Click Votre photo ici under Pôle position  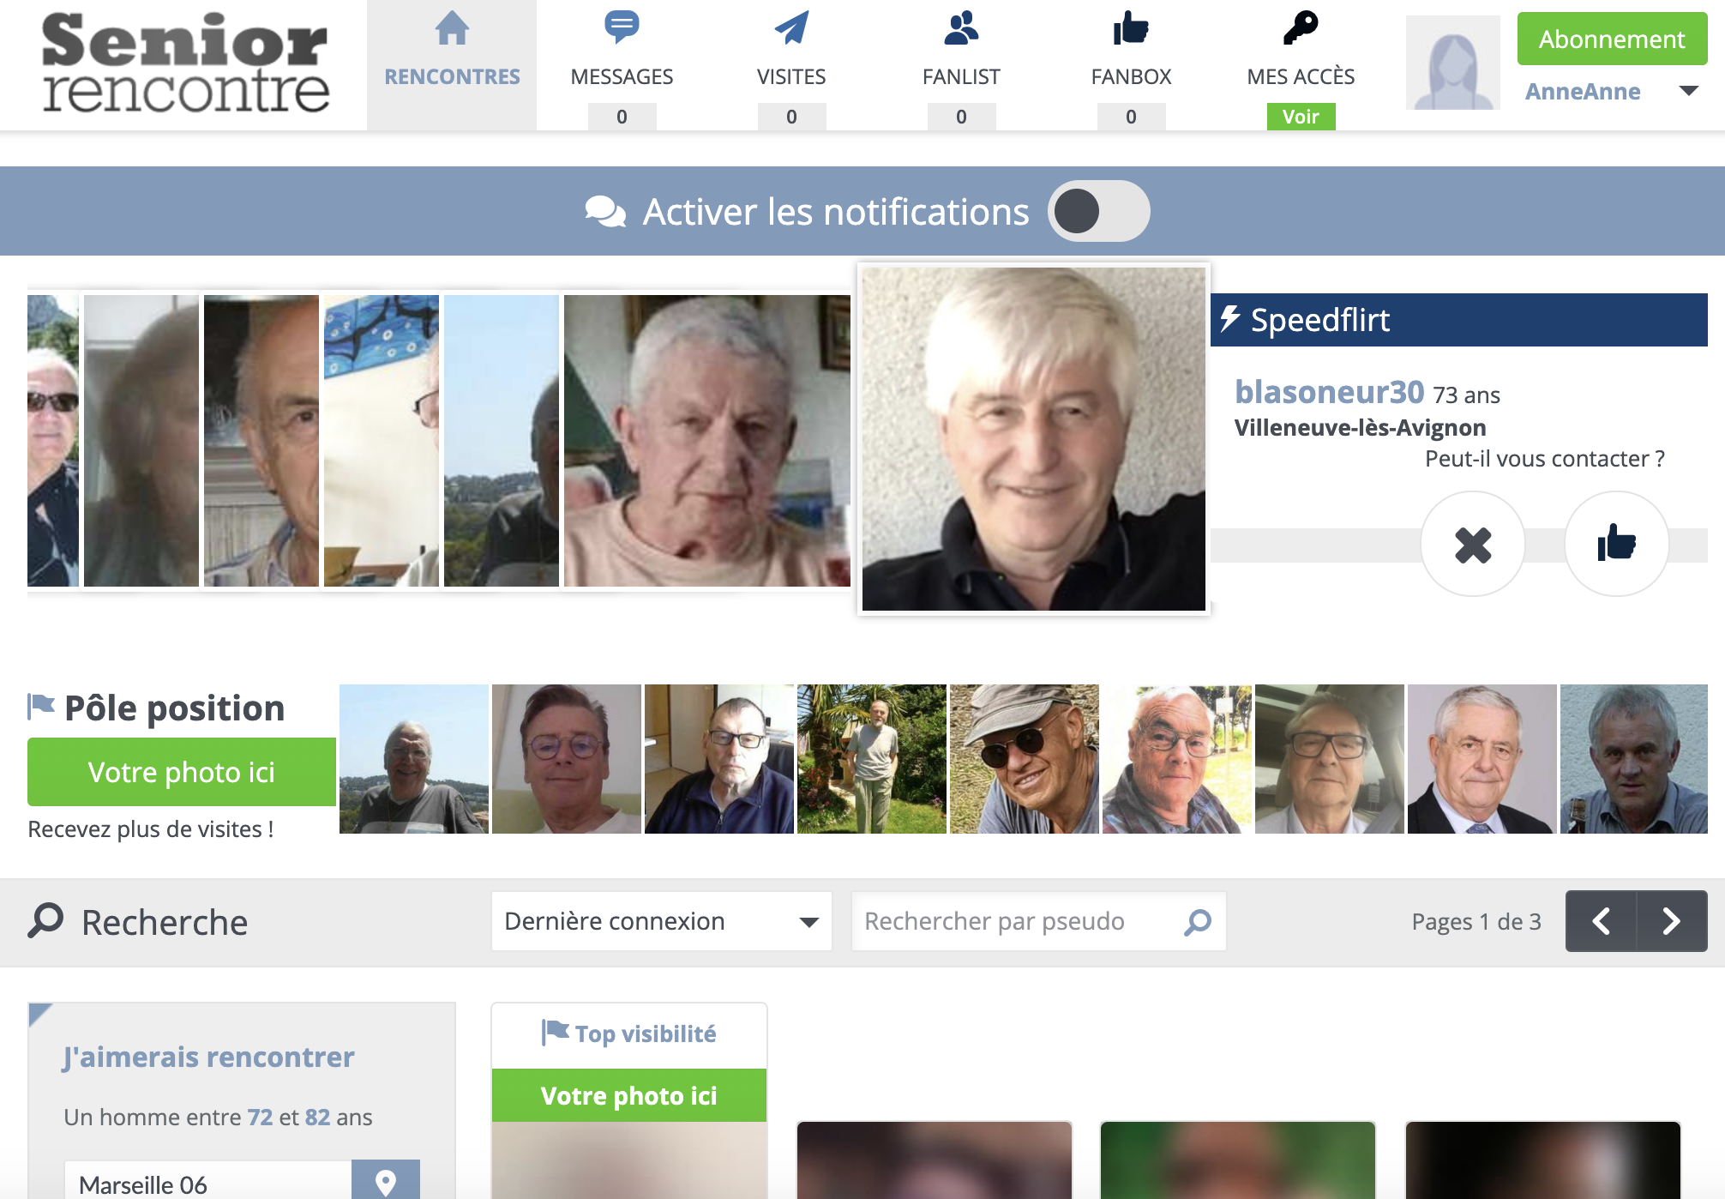[x=182, y=772]
